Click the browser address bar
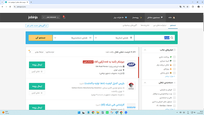The width and height of the screenshot is (204, 115). point(96,7)
